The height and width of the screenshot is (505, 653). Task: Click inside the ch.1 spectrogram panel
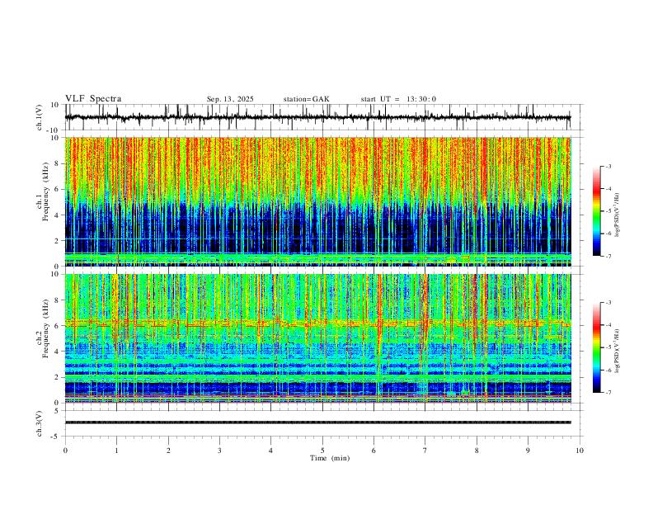[317, 201]
